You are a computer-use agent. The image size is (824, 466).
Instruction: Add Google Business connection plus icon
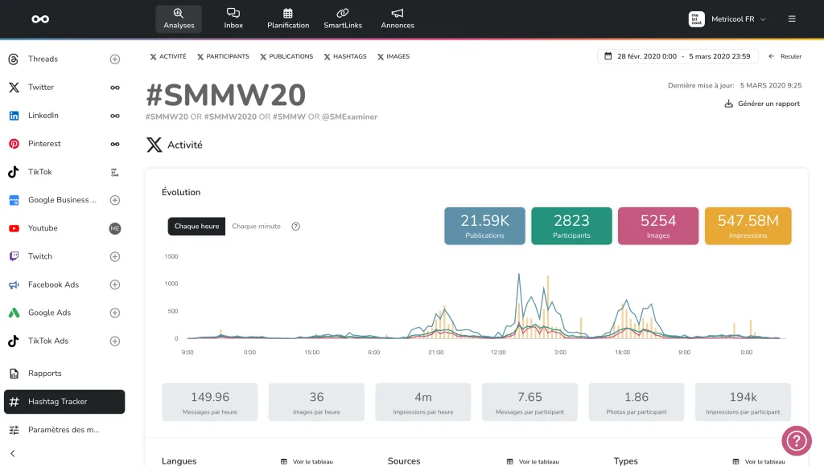click(115, 200)
